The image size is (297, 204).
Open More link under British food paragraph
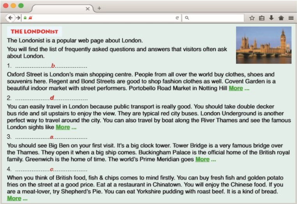[x=14, y=198]
